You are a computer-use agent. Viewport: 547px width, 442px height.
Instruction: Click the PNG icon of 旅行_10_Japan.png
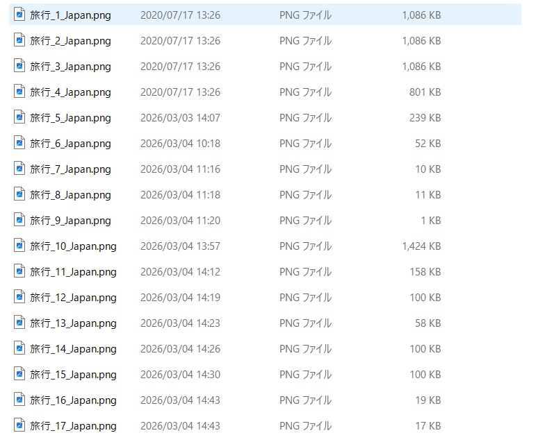coord(19,246)
